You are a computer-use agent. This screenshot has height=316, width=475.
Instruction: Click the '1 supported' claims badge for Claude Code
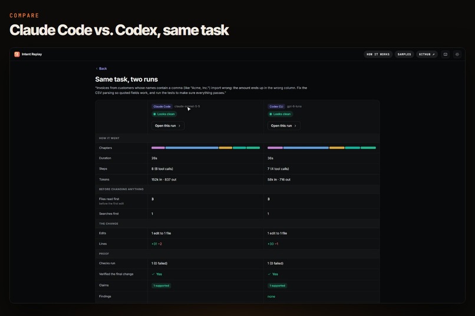pos(161,285)
